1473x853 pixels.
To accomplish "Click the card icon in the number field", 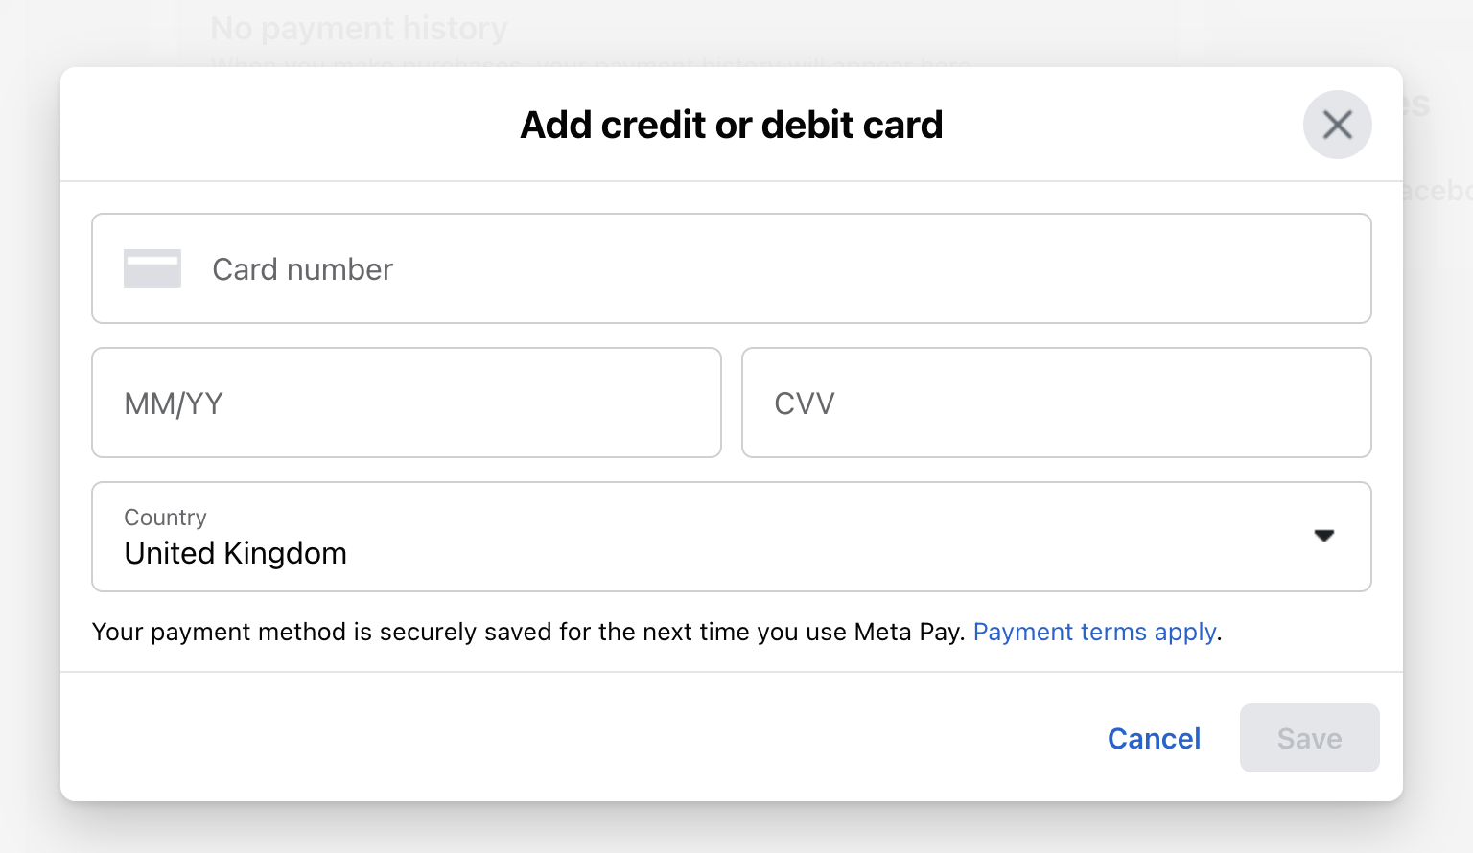I will coord(152,268).
